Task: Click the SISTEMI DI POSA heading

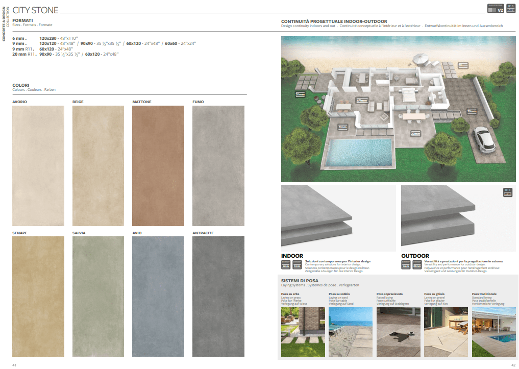Action: pyautogui.click(x=300, y=281)
